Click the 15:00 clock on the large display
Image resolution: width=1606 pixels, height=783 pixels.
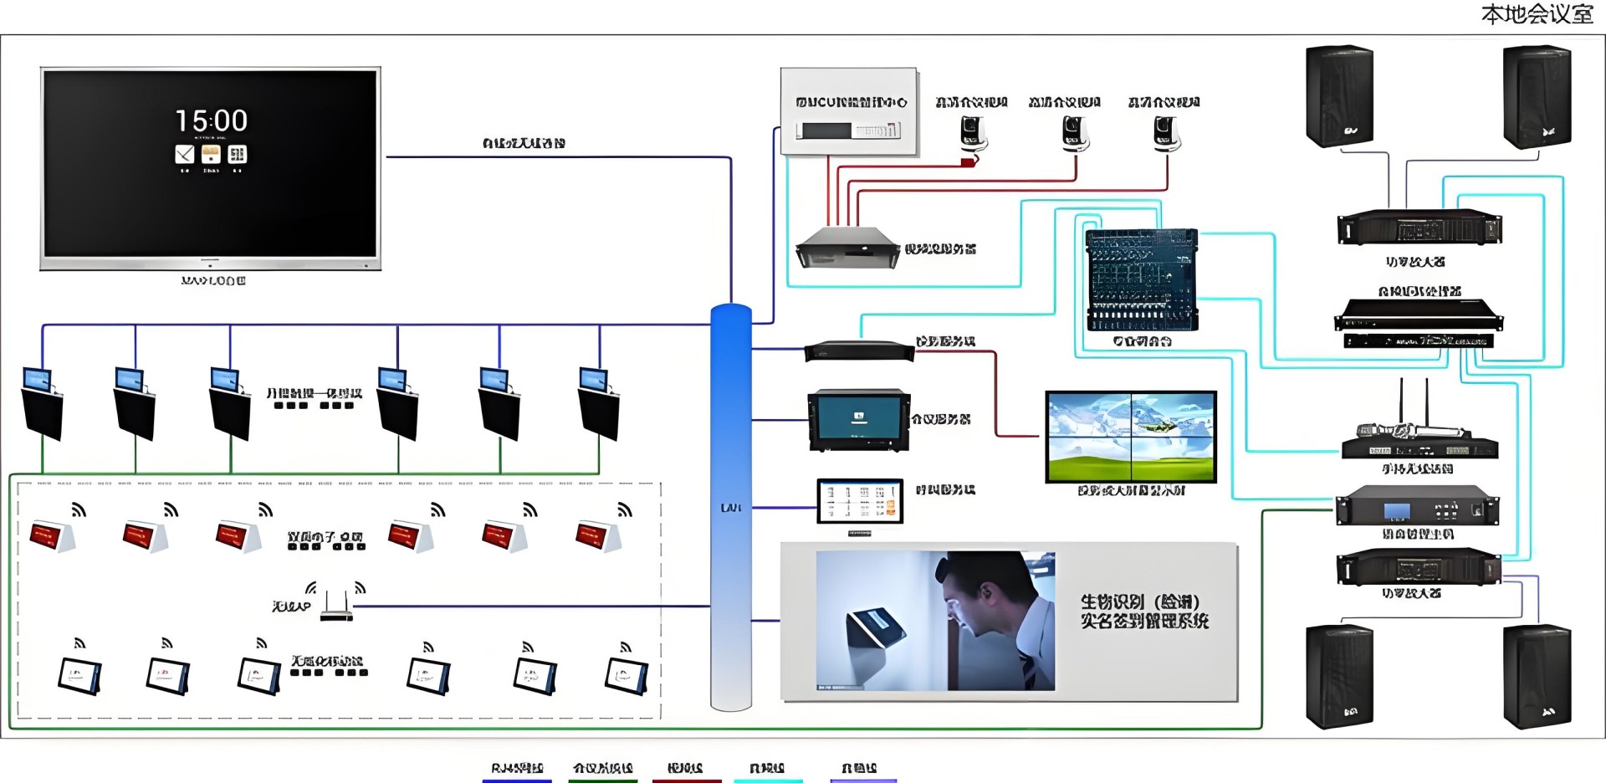point(211,120)
